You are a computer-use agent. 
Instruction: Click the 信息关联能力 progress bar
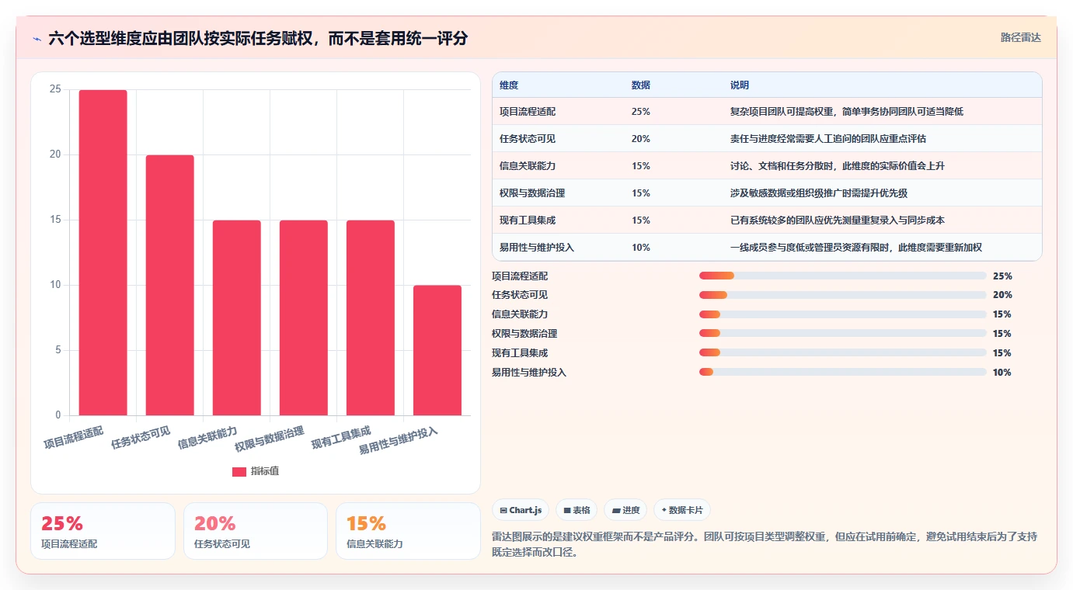click(842, 314)
